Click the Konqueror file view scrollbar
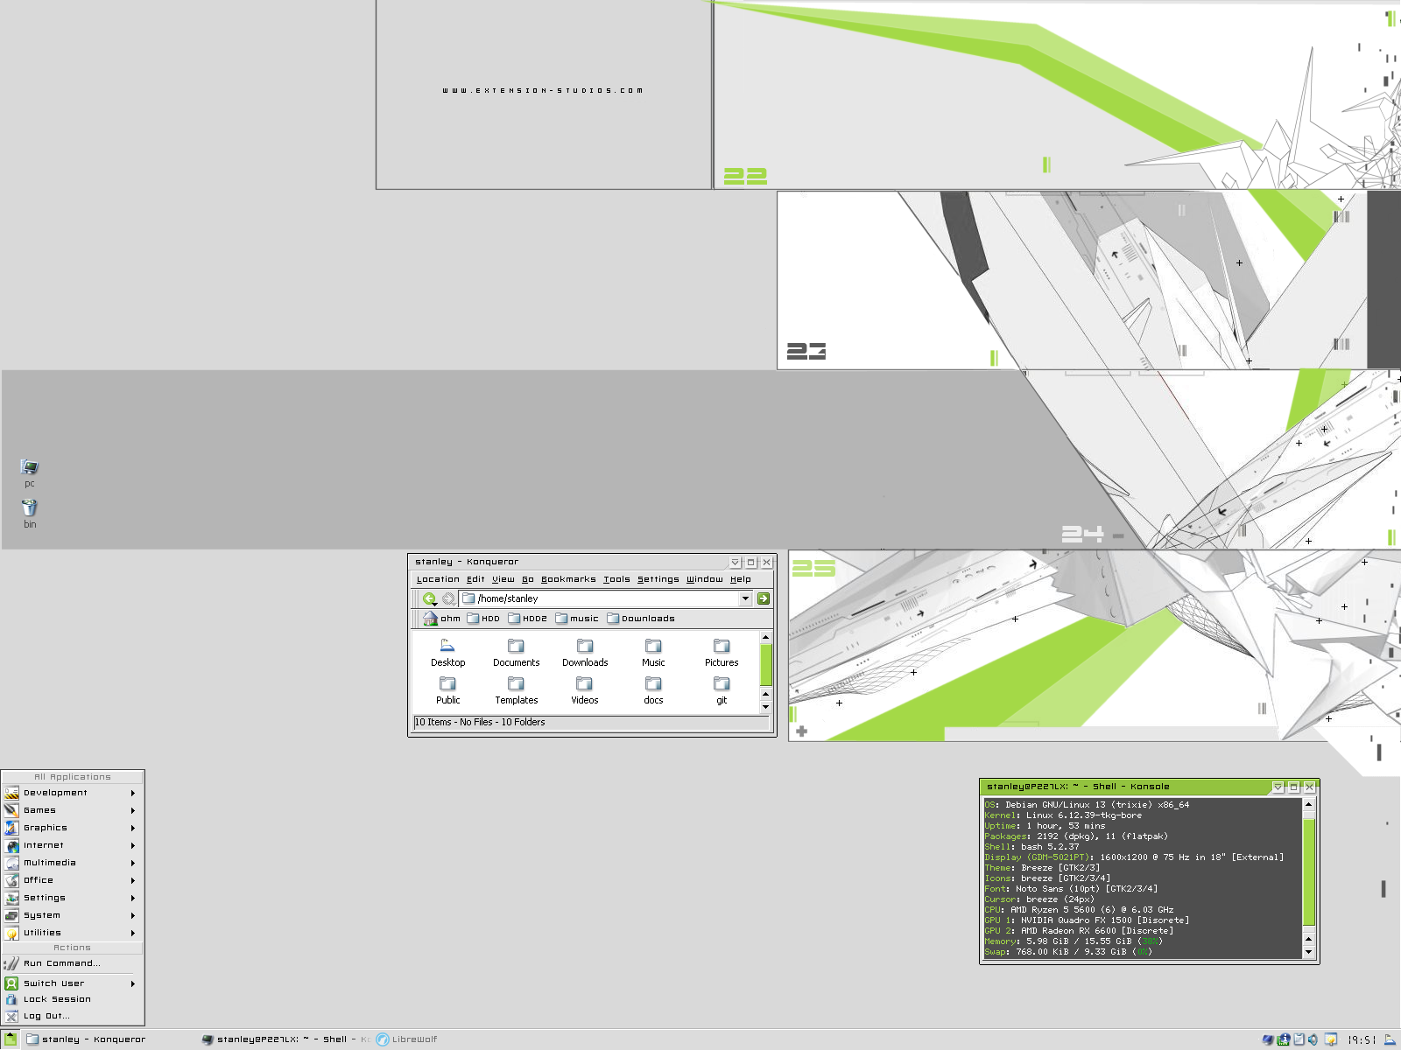 [x=765, y=665]
